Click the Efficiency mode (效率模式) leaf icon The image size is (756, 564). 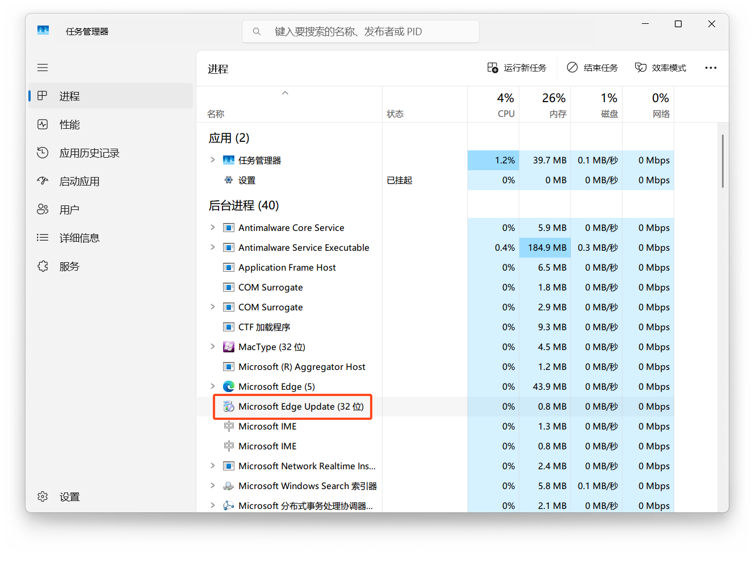[641, 68]
